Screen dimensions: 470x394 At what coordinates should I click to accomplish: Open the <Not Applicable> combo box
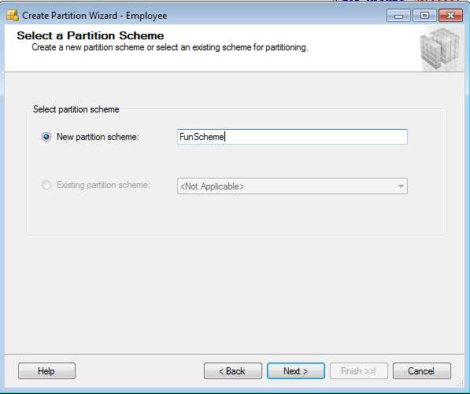pos(292,186)
